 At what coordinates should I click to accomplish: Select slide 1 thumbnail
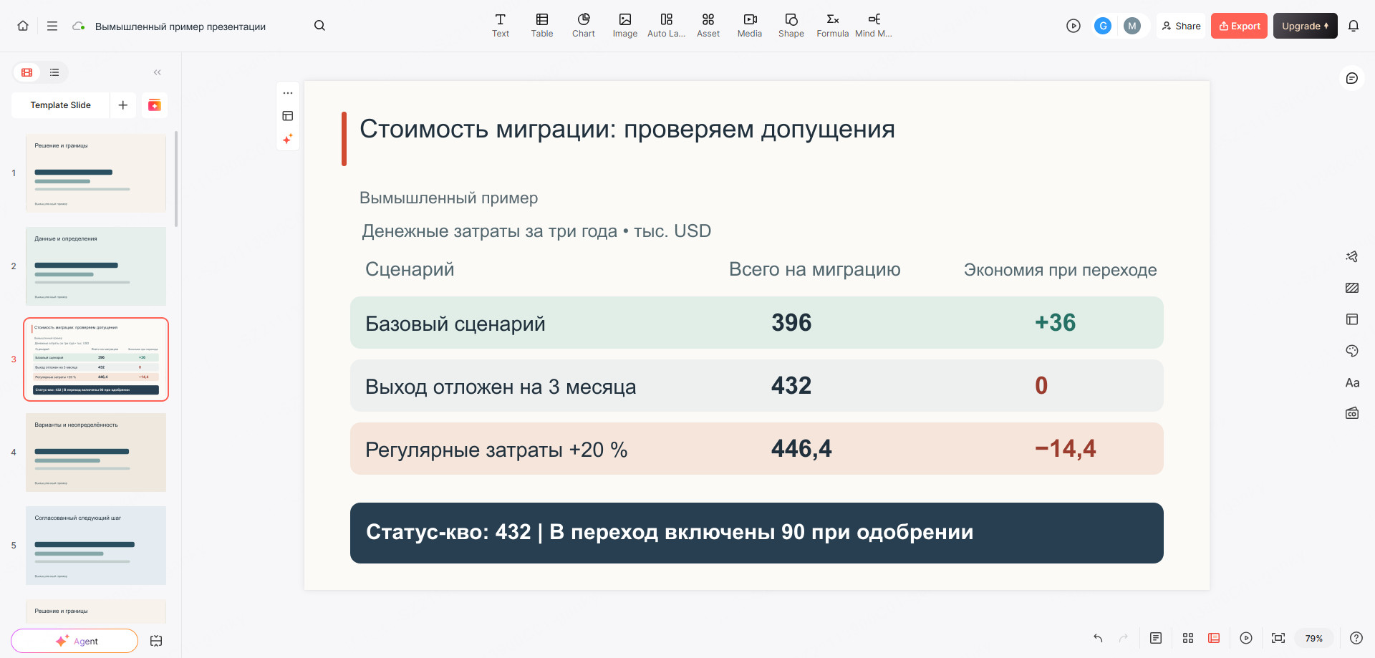point(96,173)
